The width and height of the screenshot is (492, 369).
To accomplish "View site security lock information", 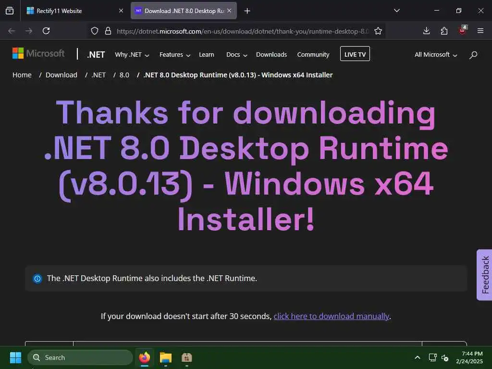I will 108,31.
